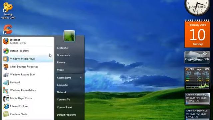Open Windows Photo Gallery entry
The width and height of the screenshot is (213, 120).
pyautogui.click(x=28, y=90)
